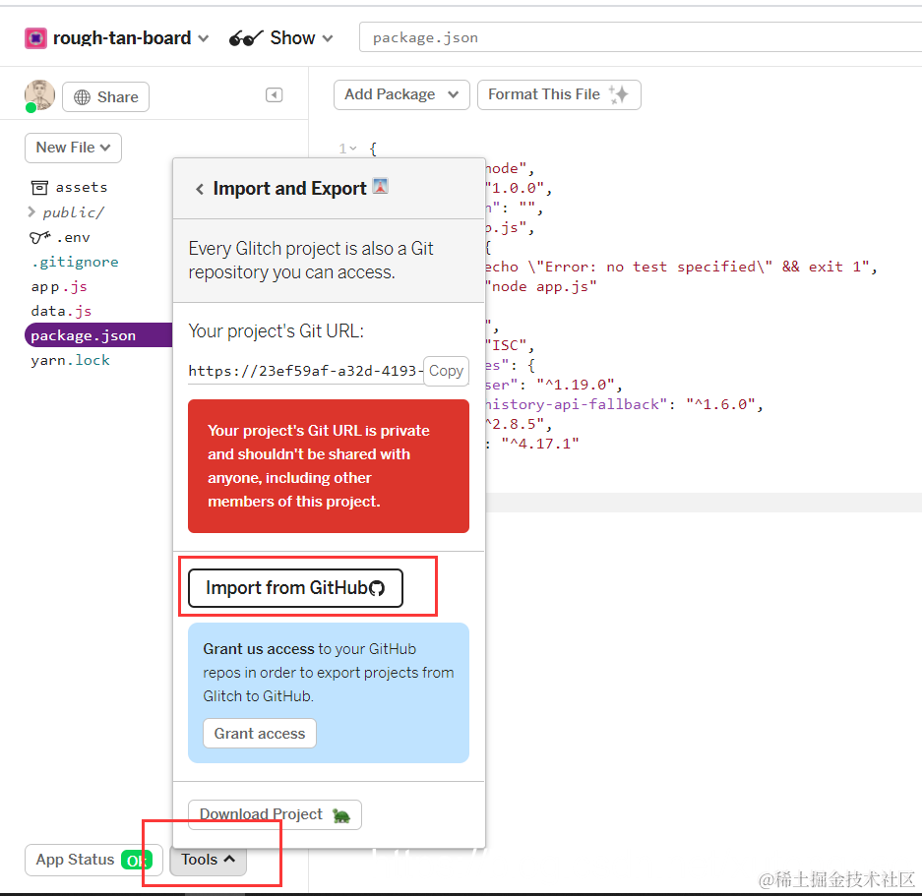922x896 pixels.
Task: Select the package.json file
Action: point(98,335)
